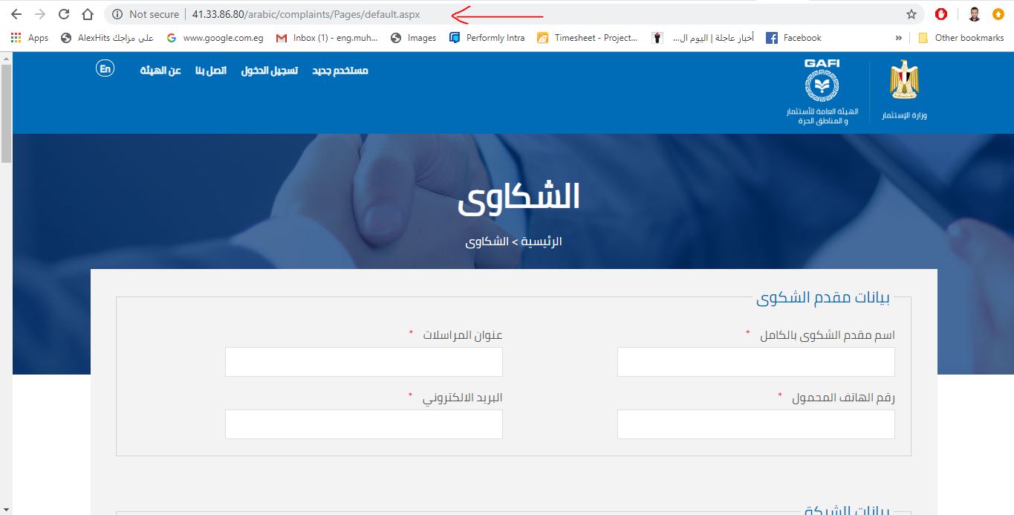Open the Other bookmarks folder

click(x=961, y=38)
